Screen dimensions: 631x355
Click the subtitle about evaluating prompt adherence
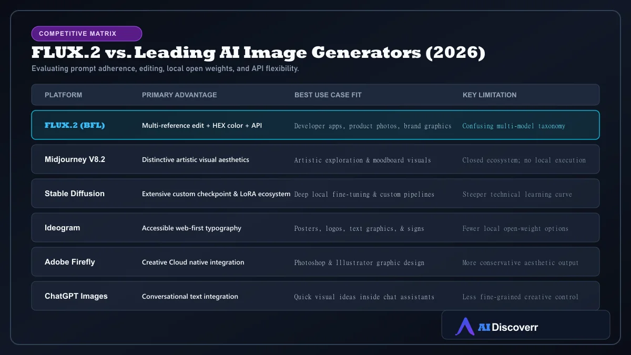(x=165, y=69)
